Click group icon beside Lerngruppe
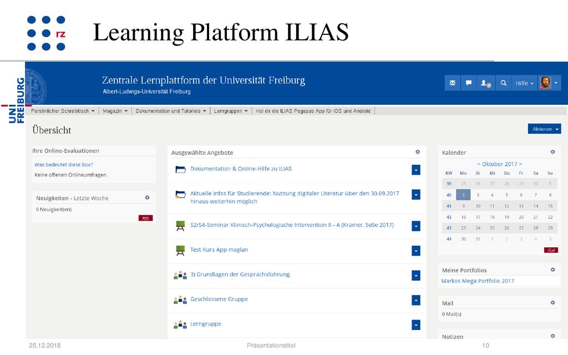The height and width of the screenshot is (355, 568). coord(180,324)
